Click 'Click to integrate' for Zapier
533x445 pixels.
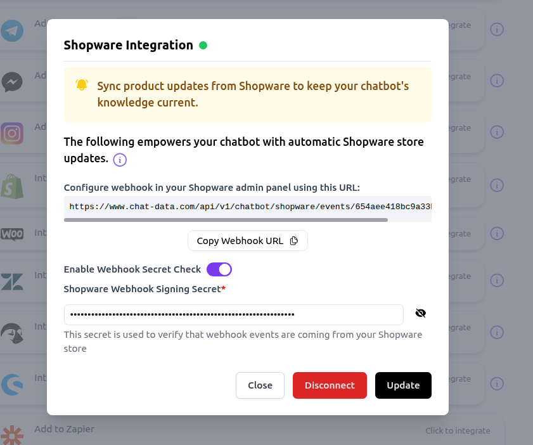pyautogui.click(x=458, y=430)
